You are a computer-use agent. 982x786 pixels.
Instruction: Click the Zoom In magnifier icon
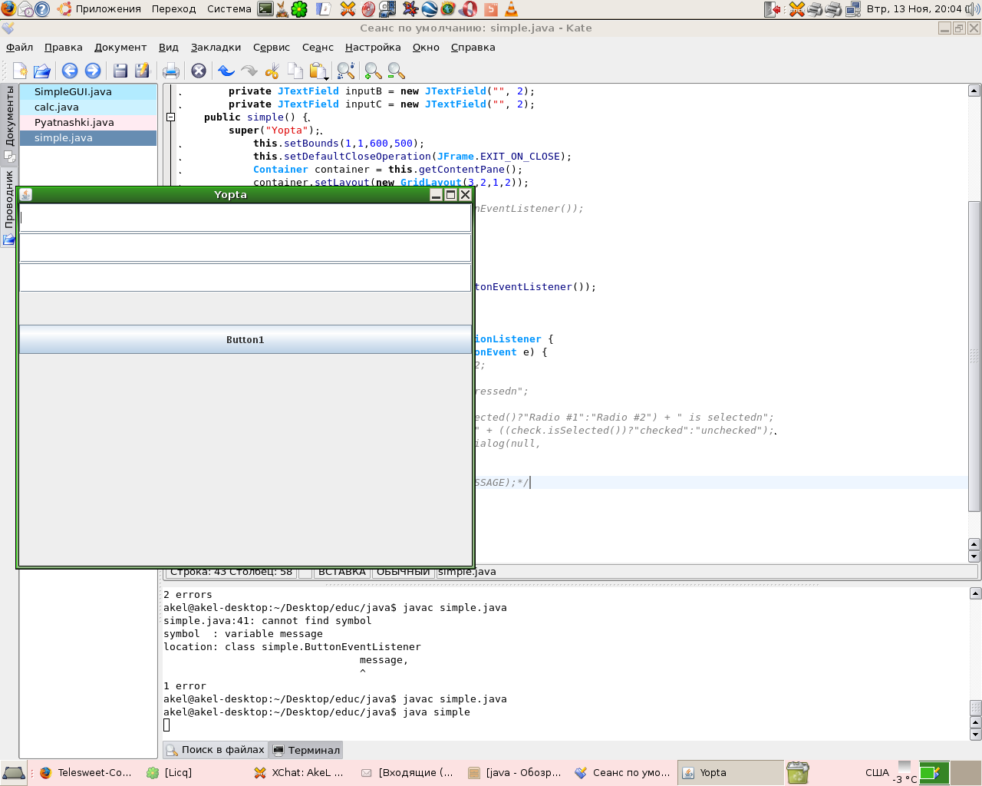373,71
